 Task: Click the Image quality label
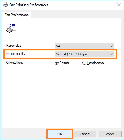point(16,54)
